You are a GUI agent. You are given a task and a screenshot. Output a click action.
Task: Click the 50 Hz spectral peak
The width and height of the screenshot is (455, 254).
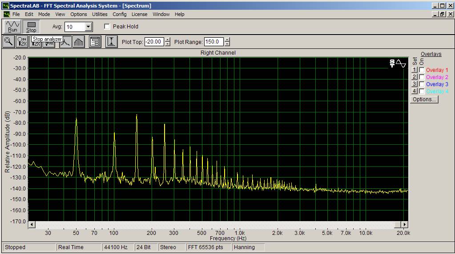(77, 119)
